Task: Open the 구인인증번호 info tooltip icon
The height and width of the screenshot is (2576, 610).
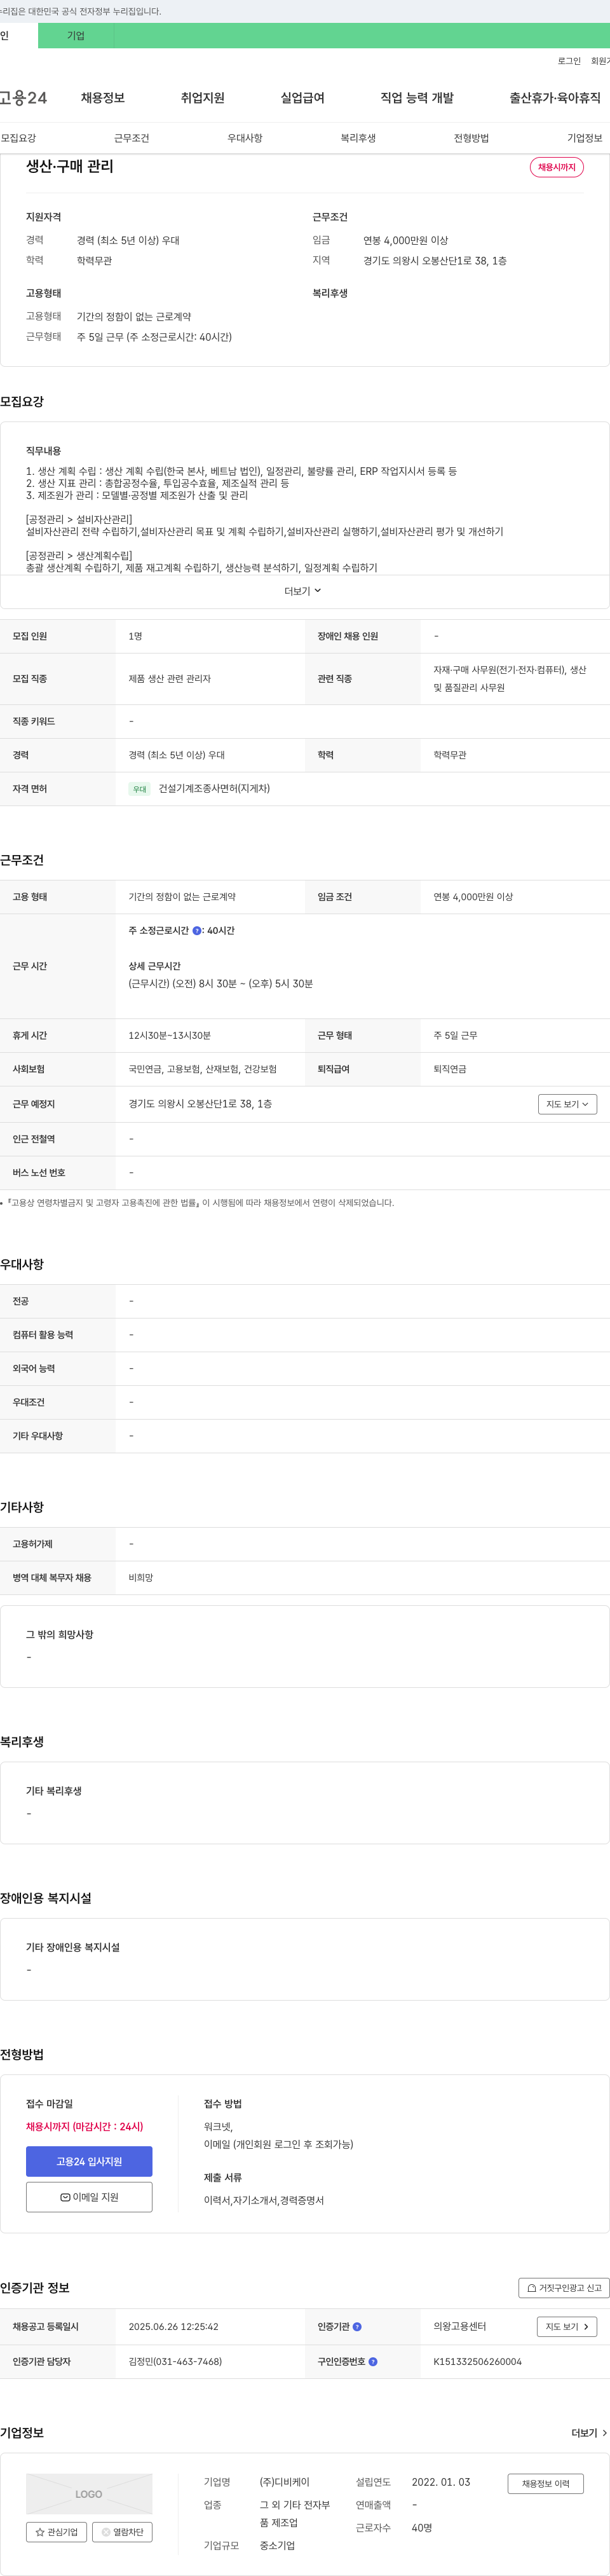Action: point(373,2361)
